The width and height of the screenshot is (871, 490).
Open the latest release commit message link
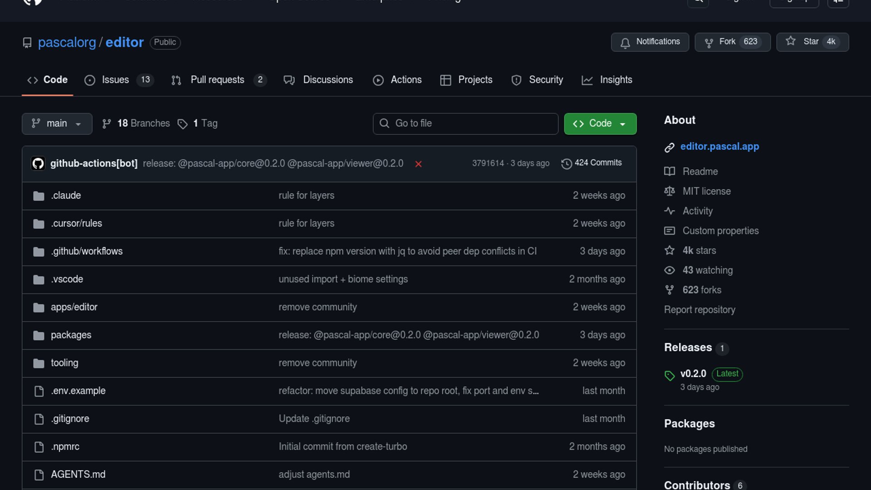pyautogui.click(x=273, y=163)
